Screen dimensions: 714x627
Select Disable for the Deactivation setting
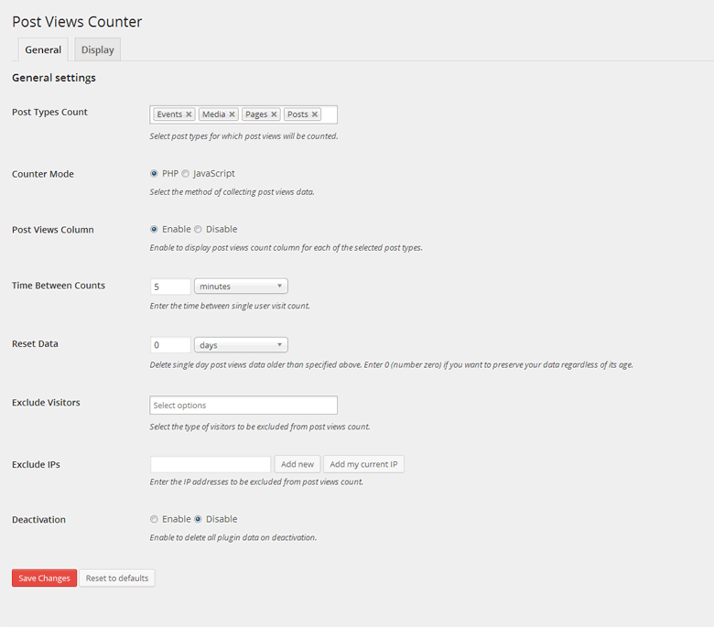[x=199, y=519]
